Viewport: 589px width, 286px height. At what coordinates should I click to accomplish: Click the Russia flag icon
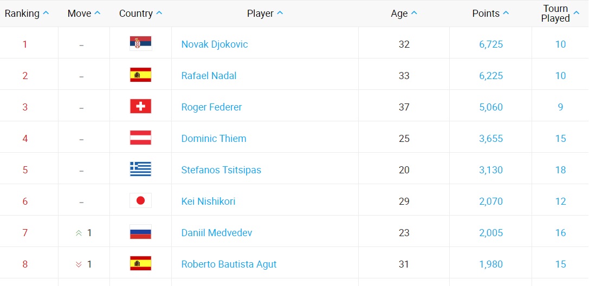[x=141, y=232]
